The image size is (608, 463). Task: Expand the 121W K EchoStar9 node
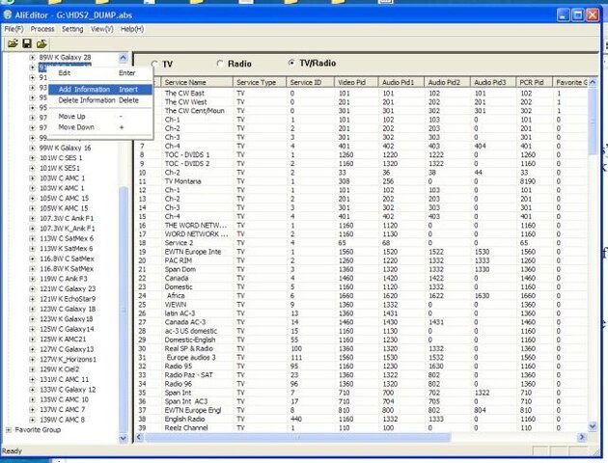(x=33, y=299)
